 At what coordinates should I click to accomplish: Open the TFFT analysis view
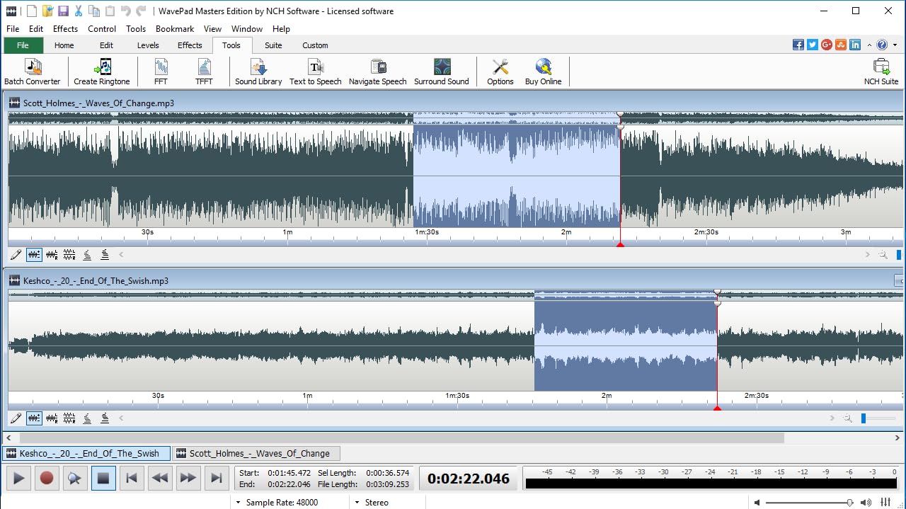click(204, 71)
